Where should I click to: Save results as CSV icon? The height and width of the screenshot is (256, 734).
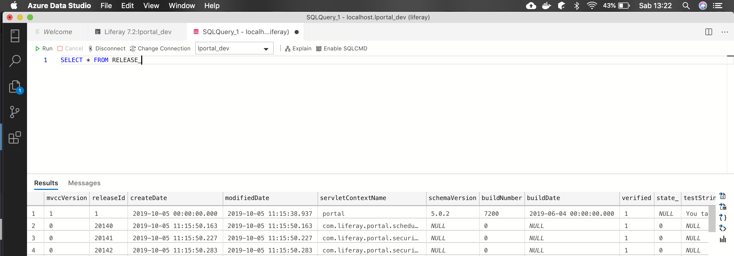pyautogui.click(x=723, y=196)
